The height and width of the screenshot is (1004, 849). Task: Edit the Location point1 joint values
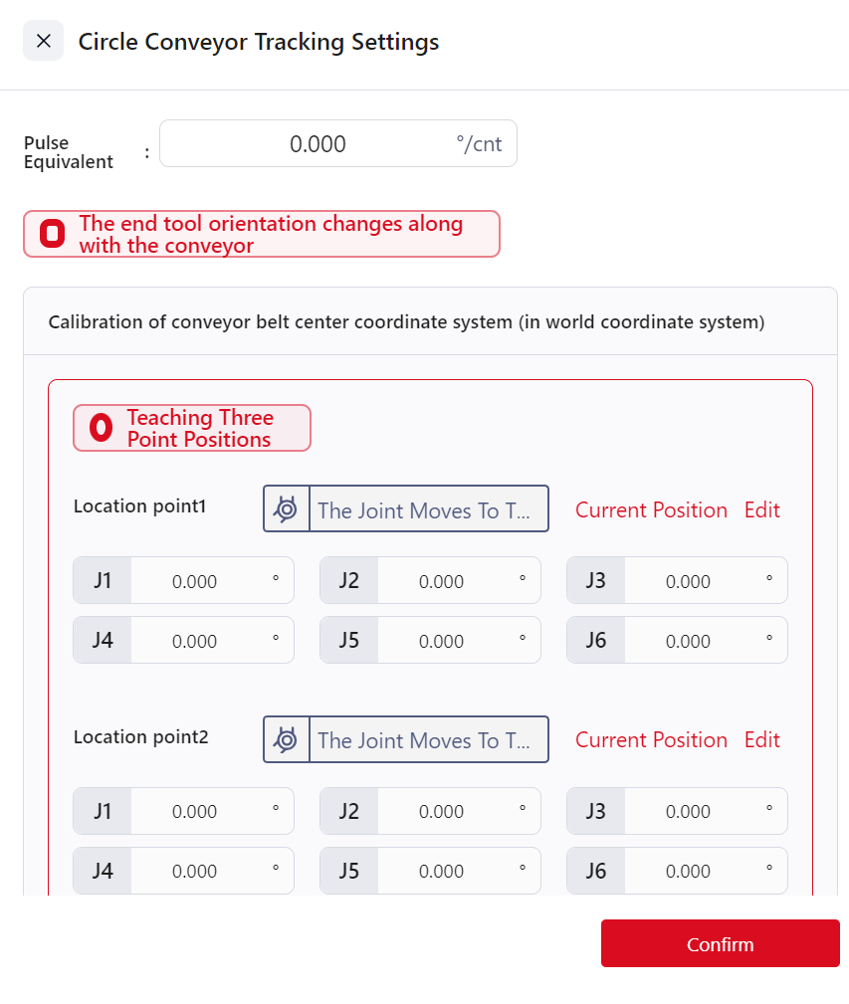762,509
